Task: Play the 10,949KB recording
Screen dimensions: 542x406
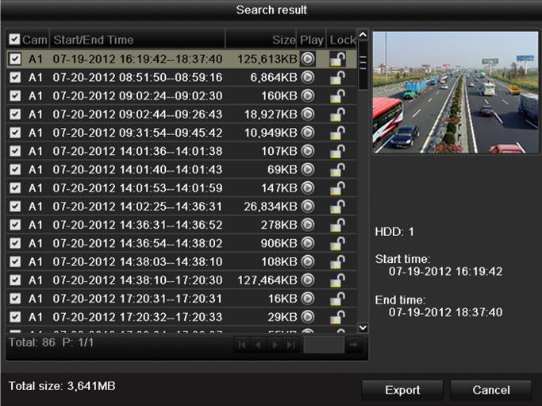Action: 308,133
